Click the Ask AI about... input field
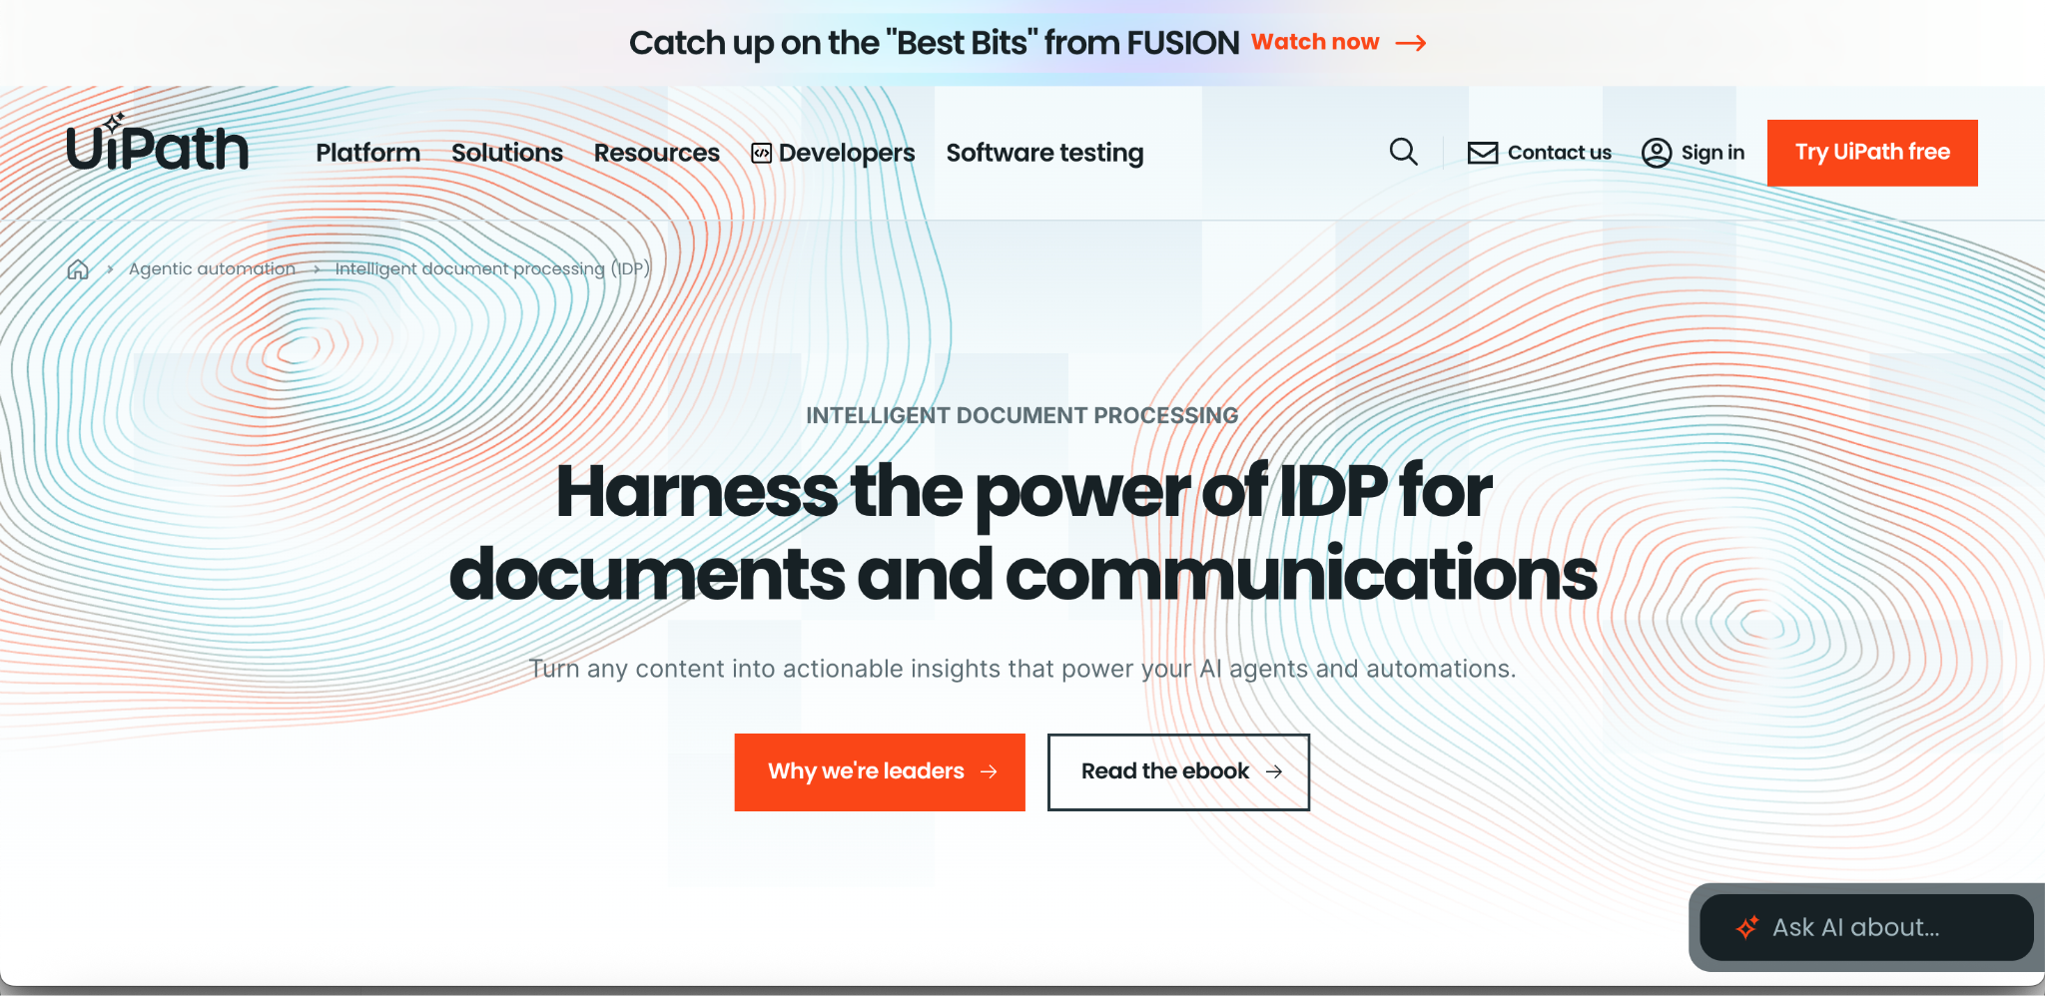 click(1866, 927)
